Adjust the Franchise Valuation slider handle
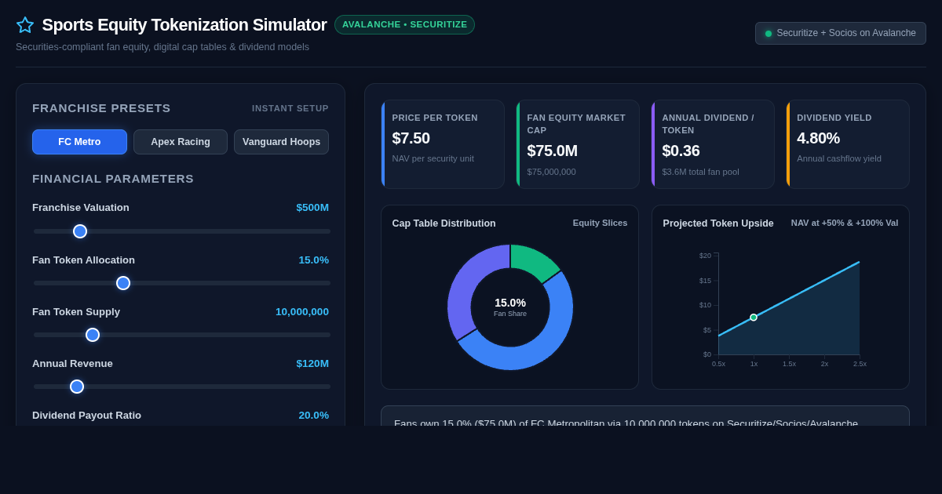Viewport: 942px width, 494px height. (80, 231)
